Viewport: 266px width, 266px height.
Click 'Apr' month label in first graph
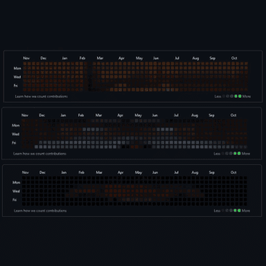[121, 58]
